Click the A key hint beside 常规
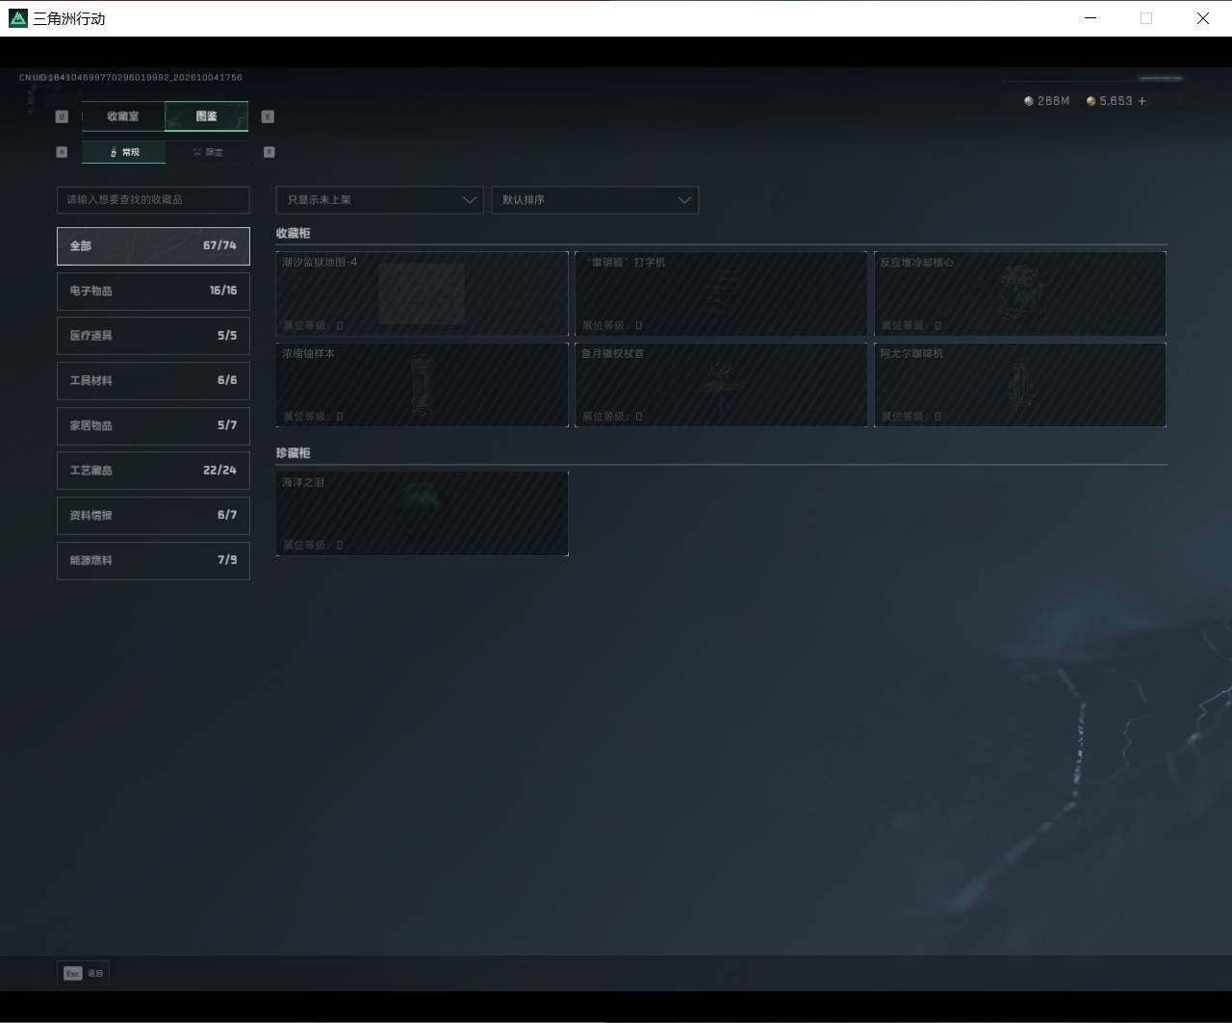 (x=62, y=152)
